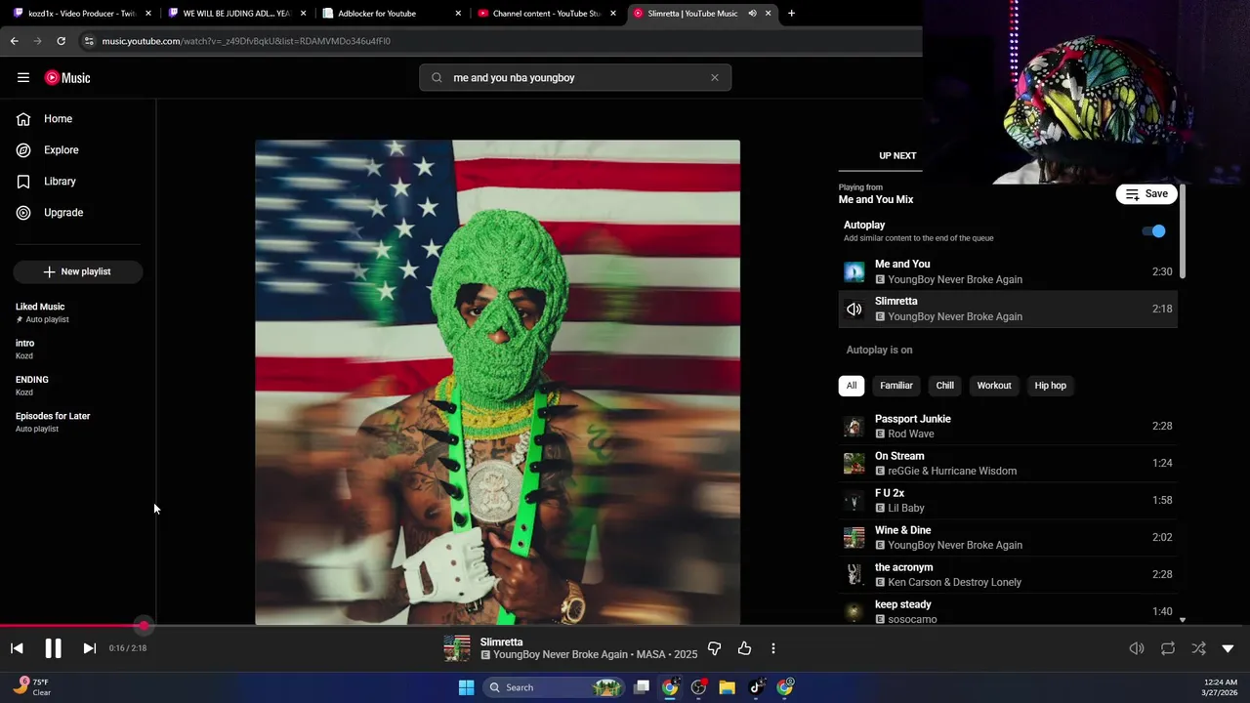Focus the search field with 'me and you nba youngboy'
Screen dimensions: 1250x703
574,78
